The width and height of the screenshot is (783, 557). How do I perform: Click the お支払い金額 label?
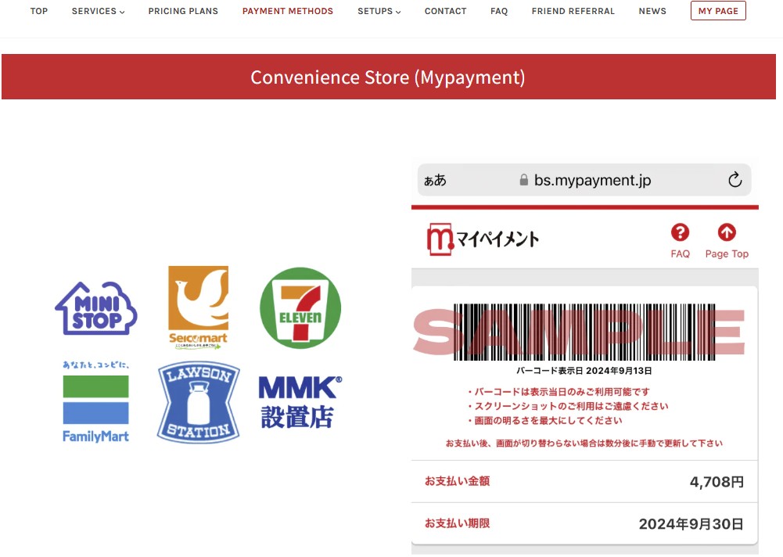[457, 481]
